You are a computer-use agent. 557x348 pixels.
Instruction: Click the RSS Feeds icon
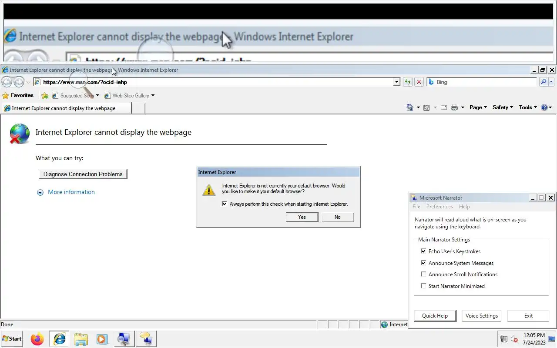click(426, 107)
